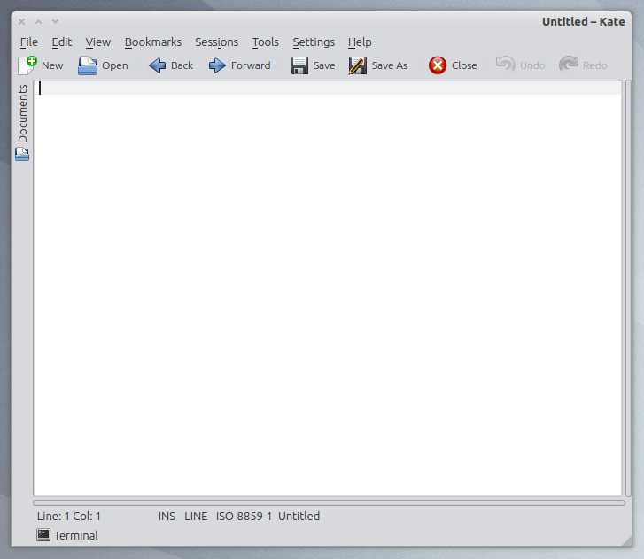Click the greyed Redo arrow icon
Viewport: 644px width, 559px height.
click(x=569, y=65)
